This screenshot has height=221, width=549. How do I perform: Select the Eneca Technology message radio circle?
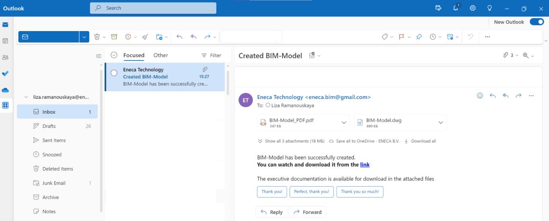click(114, 73)
